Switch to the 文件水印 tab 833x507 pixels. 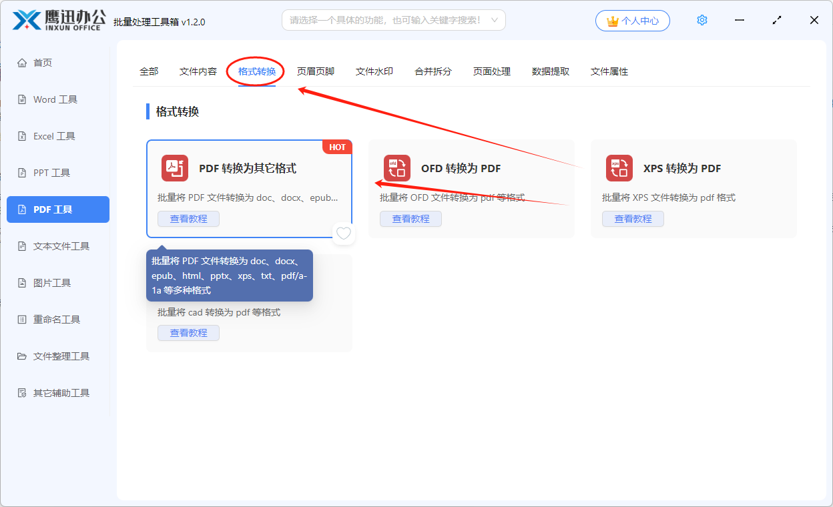(374, 71)
